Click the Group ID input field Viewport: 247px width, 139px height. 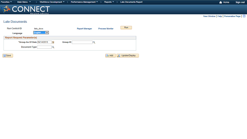tap(82, 42)
